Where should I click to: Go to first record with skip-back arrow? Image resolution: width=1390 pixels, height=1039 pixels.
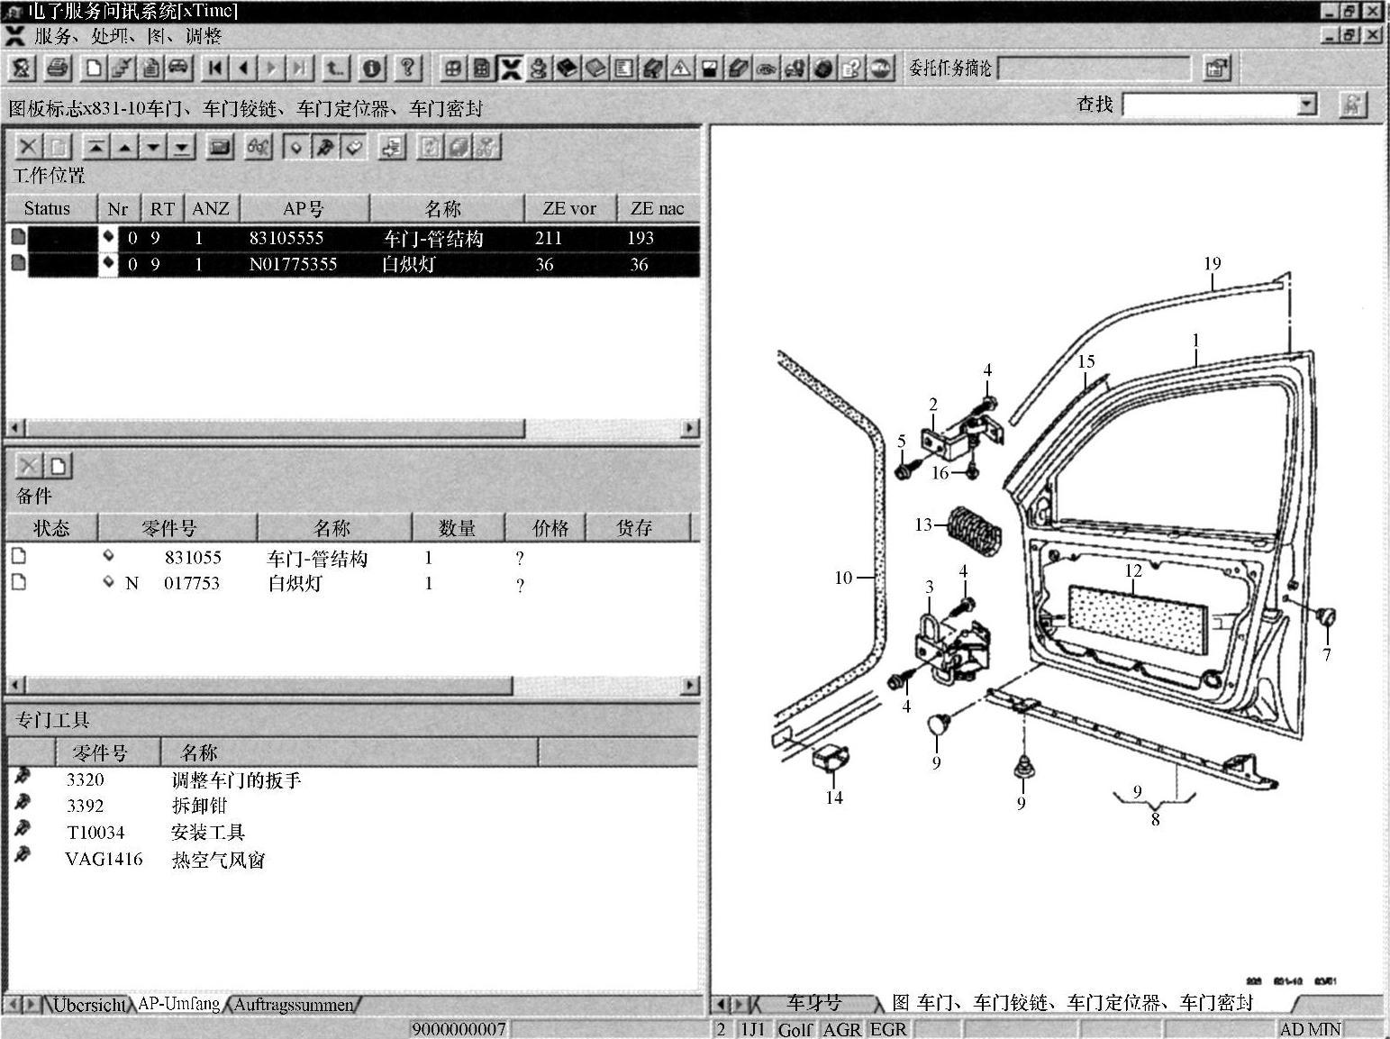[214, 68]
